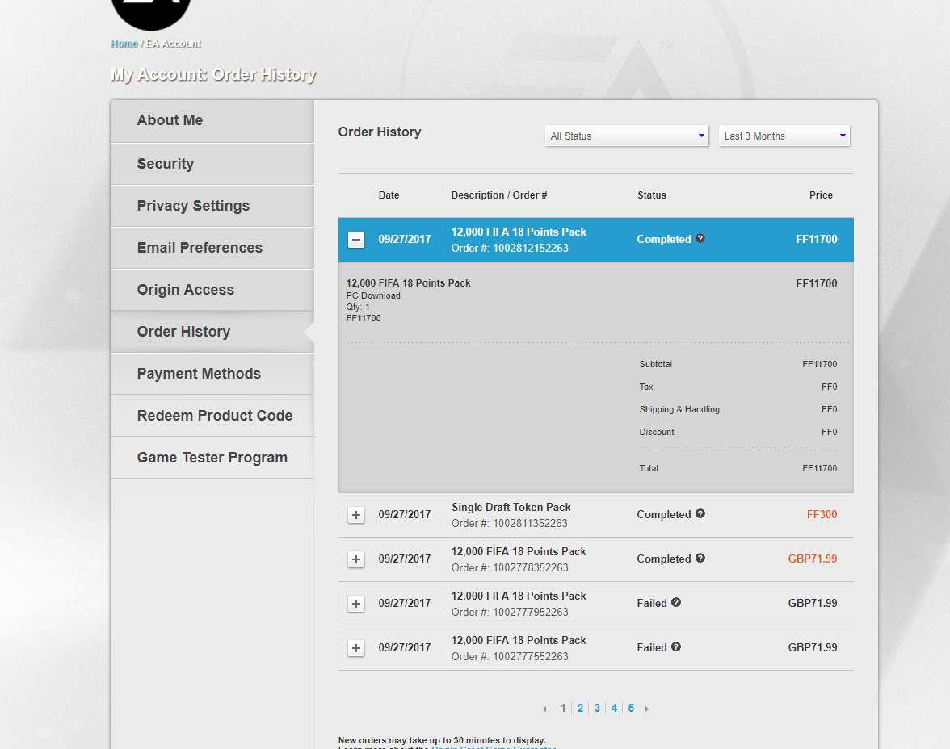This screenshot has height=749, width=950.
Task: Select Order History in sidebar
Action: (x=212, y=332)
